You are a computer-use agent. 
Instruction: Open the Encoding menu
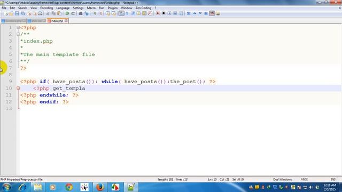(x=46, y=8)
